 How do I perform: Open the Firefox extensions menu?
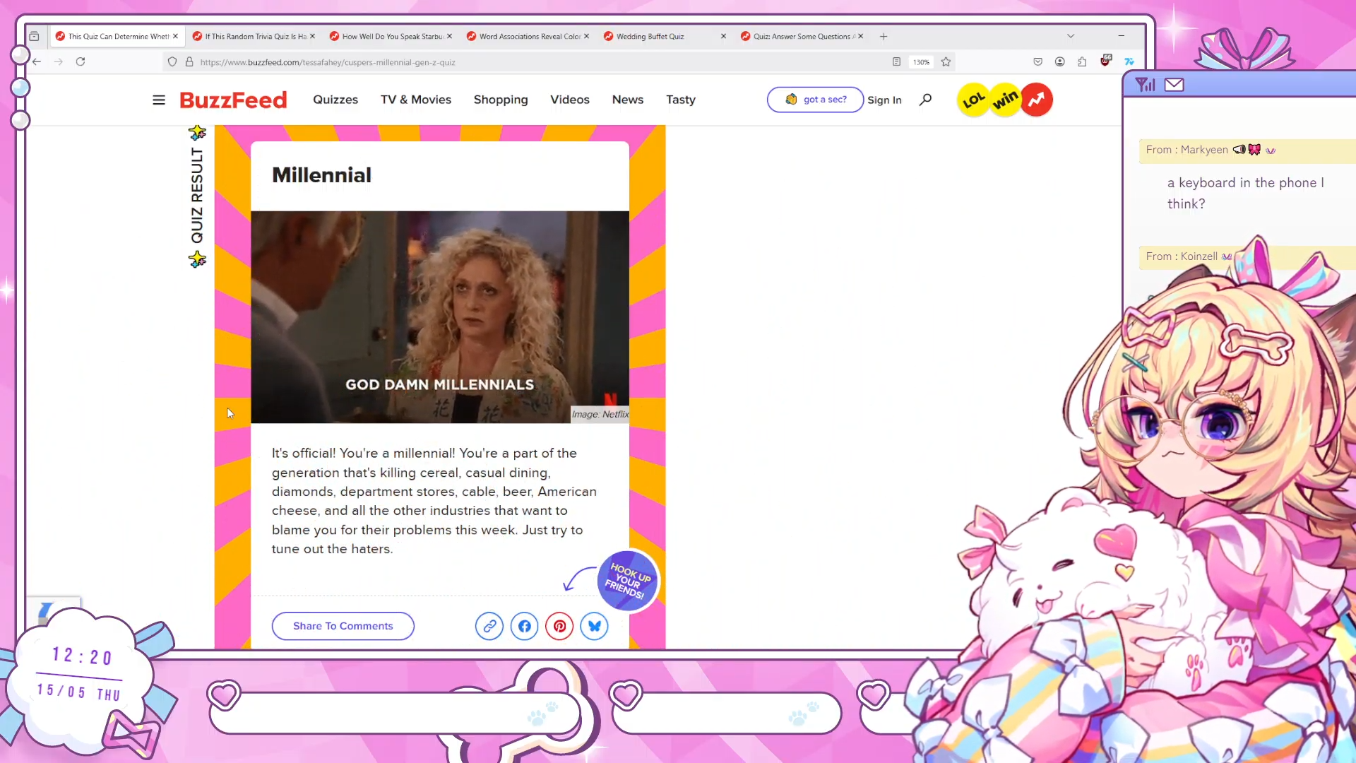[1082, 62]
